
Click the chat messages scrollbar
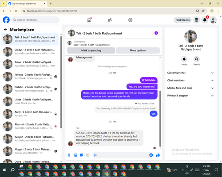click(x=160, y=119)
